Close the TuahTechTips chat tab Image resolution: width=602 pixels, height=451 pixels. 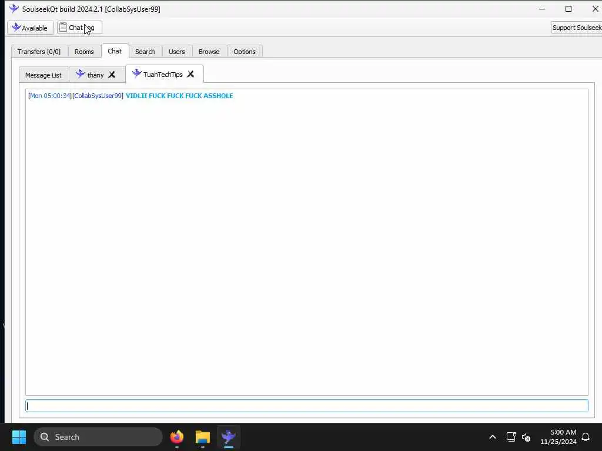point(190,75)
